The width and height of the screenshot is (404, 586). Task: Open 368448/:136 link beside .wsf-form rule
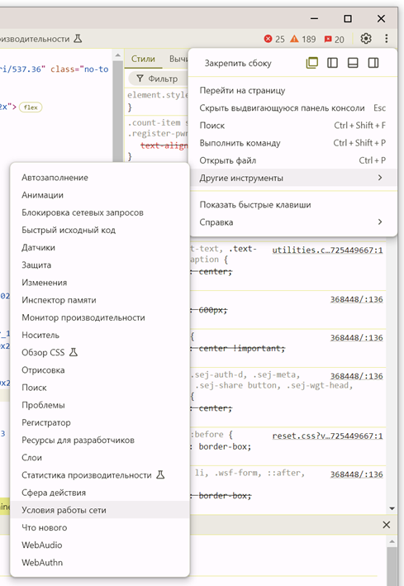[x=357, y=474]
